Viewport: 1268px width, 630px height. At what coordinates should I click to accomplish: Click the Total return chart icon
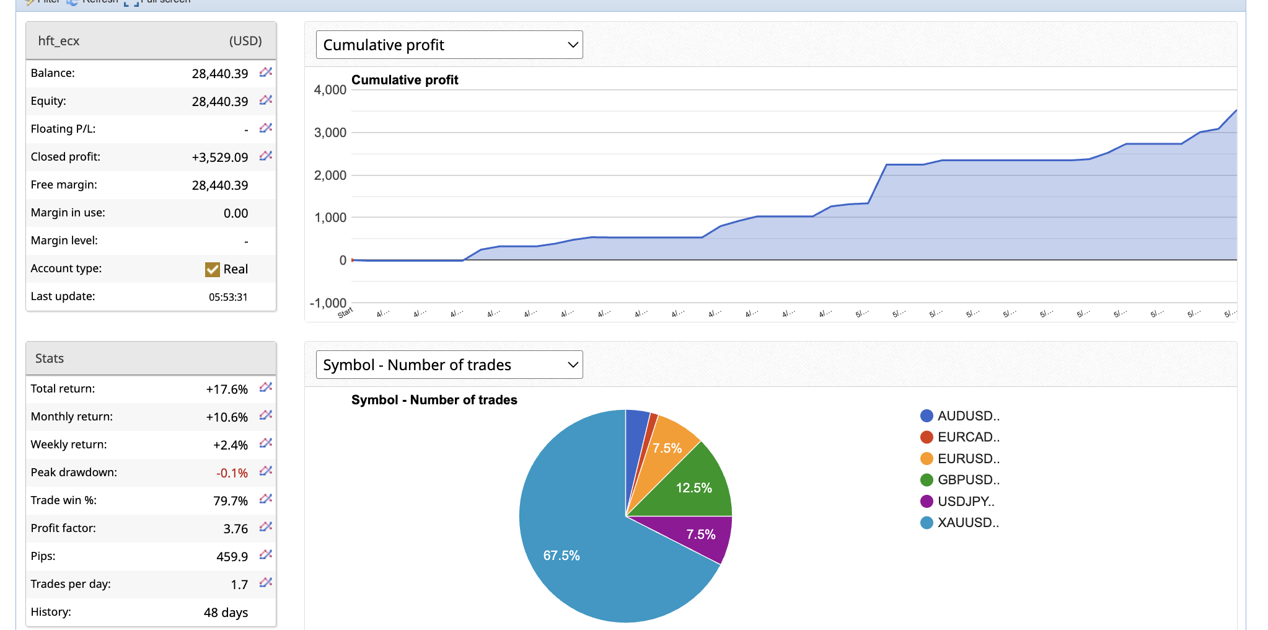tap(266, 388)
